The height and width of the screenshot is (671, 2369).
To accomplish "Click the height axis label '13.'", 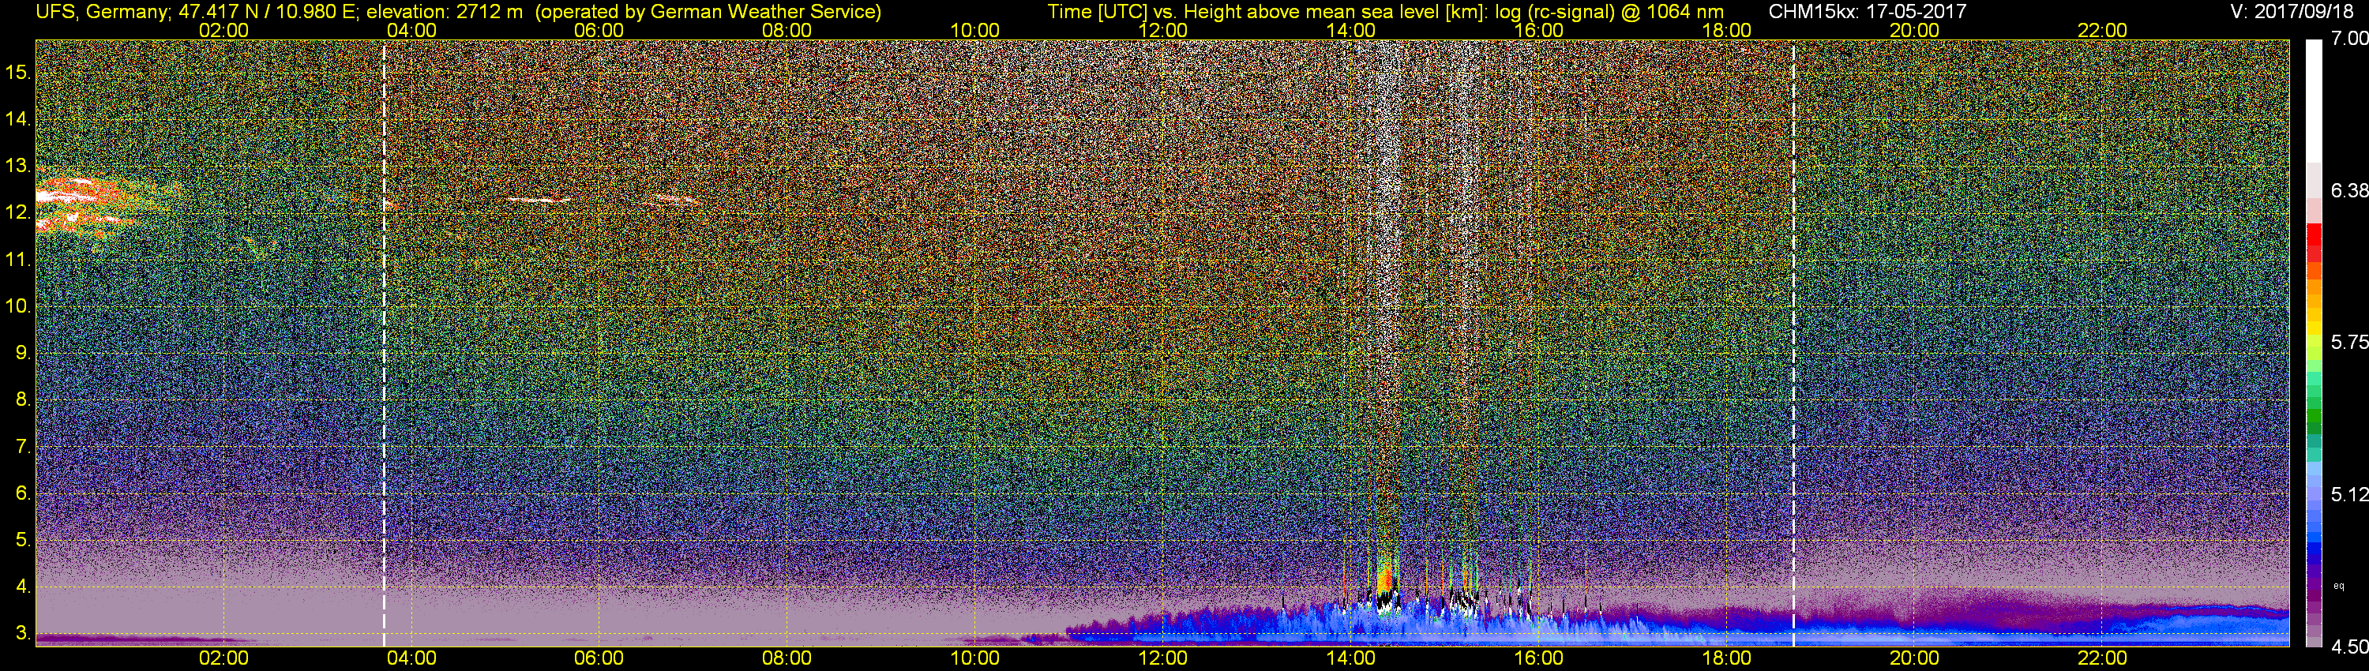I will pos(18,167).
